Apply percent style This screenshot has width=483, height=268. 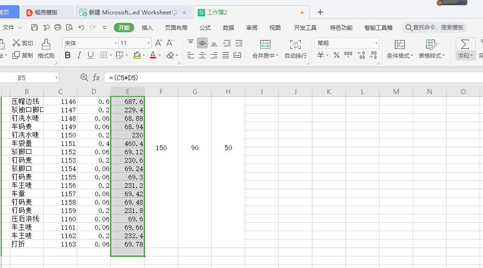click(337, 55)
